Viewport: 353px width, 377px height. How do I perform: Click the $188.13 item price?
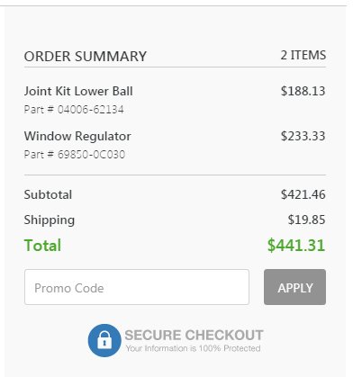point(303,91)
